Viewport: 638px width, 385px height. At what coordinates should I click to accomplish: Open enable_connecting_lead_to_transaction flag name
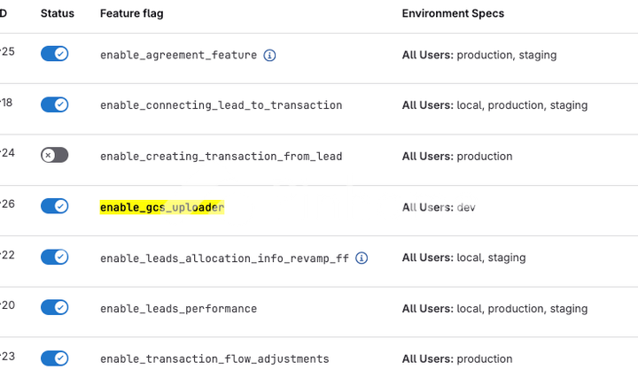pyautogui.click(x=221, y=105)
